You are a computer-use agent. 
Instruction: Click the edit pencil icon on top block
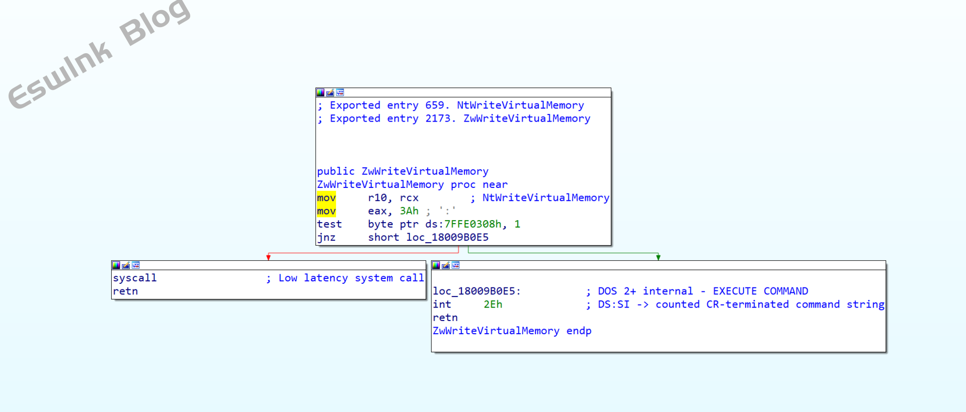[330, 92]
